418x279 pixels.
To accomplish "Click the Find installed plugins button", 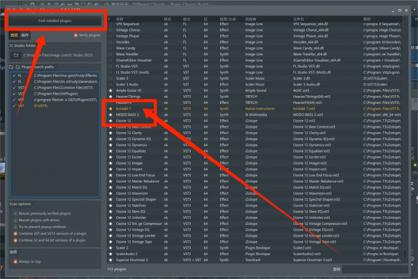I will [55, 21].
